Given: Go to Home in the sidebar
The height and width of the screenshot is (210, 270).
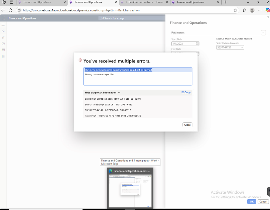Looking at the screenshot, I should click(3, 31).
